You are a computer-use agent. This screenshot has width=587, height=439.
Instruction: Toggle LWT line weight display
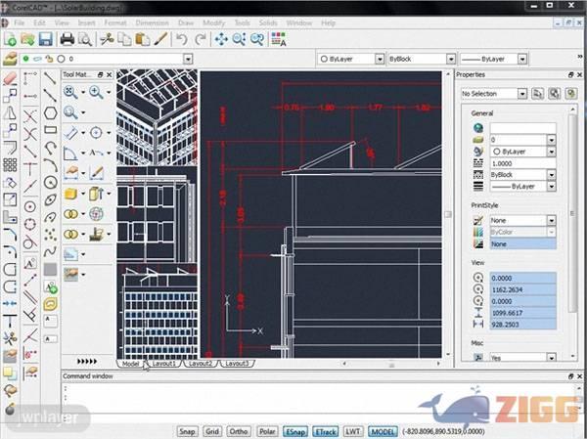pyautogui.click(x=352, y=431)
